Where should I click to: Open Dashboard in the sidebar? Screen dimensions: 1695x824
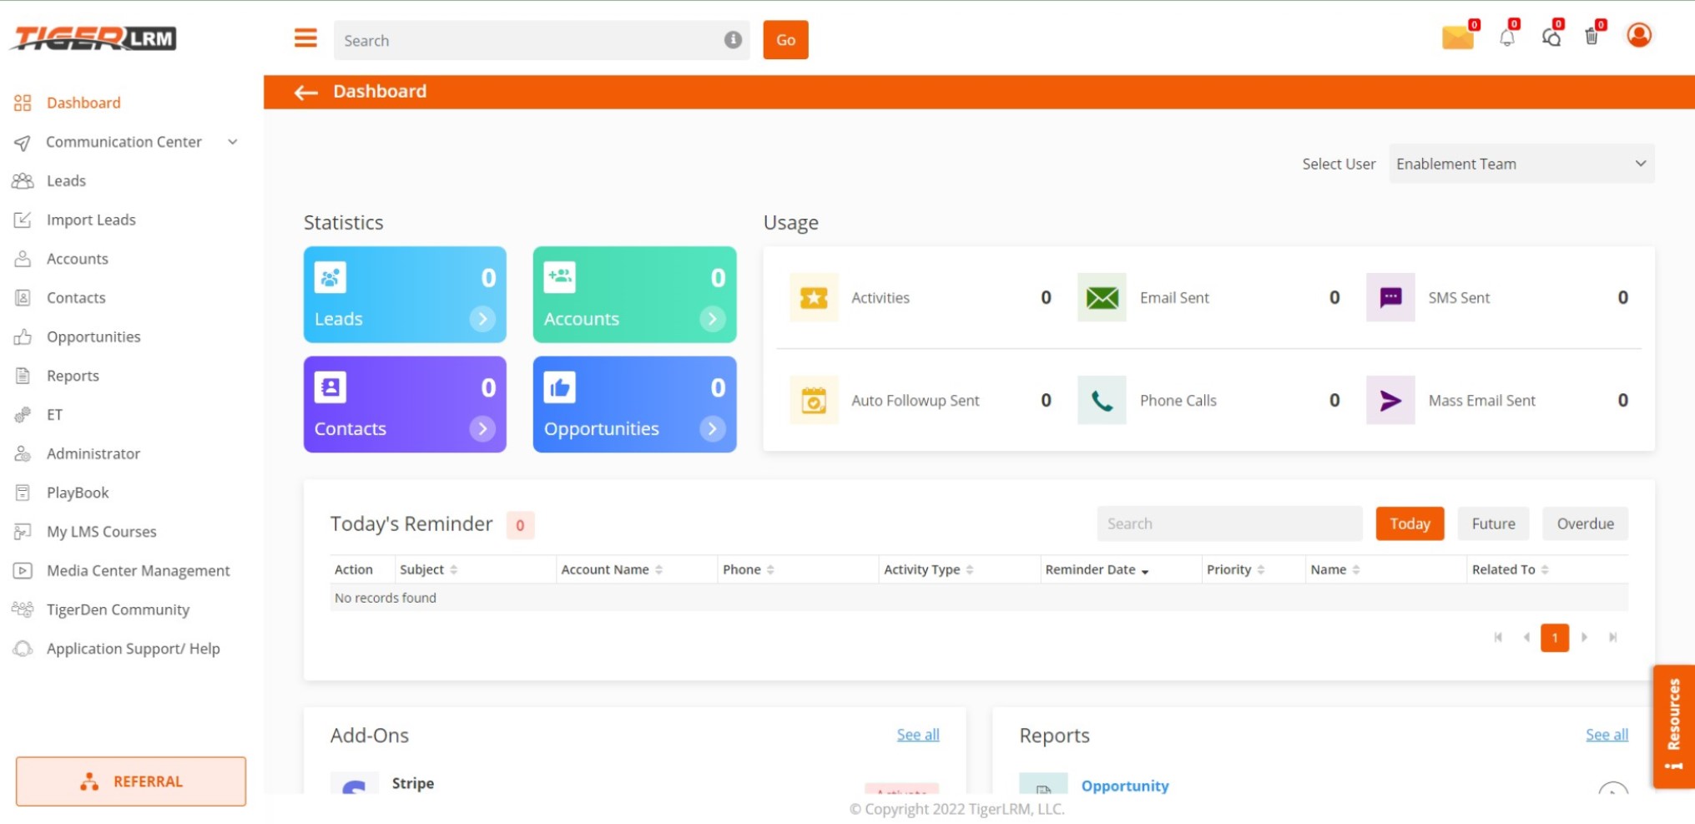83,103
